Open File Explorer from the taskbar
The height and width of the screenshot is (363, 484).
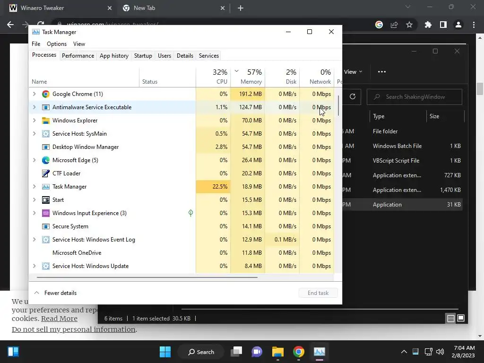pos(278,352)
